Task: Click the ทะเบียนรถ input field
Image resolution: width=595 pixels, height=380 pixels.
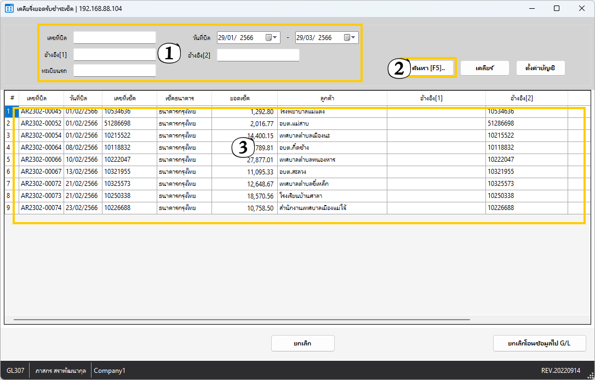Action: pyautogui.click(x=115, y=70)
